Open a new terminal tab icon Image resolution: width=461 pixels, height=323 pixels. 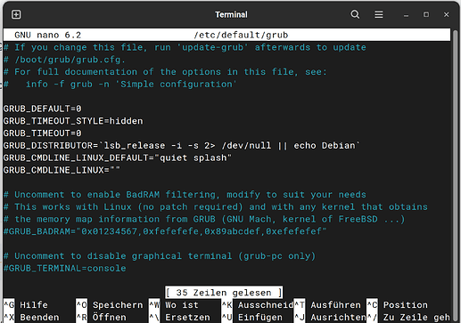pos(16,14)
